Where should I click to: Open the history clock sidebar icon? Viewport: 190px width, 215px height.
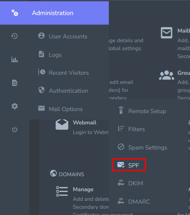coord(14,36)
